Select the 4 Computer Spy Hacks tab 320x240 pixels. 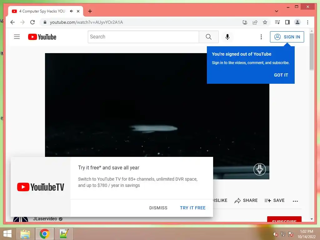[x=42, y=11]
